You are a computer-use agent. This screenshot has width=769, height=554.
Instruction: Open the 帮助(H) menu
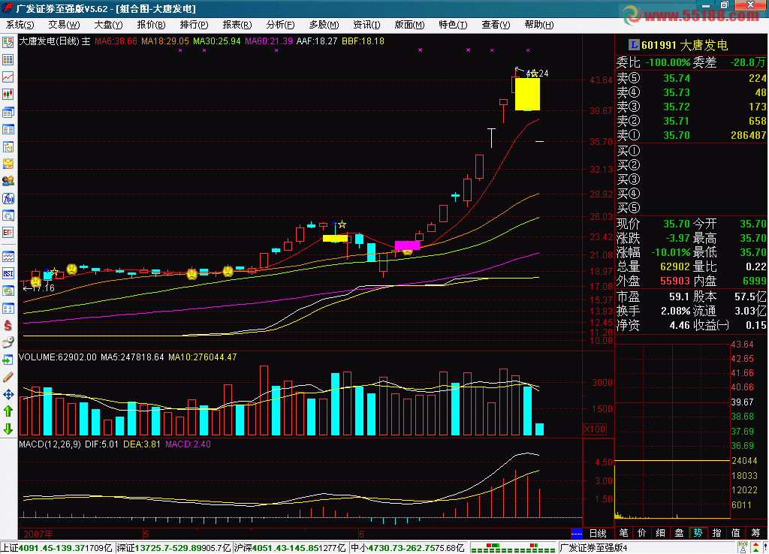point(539,25)
